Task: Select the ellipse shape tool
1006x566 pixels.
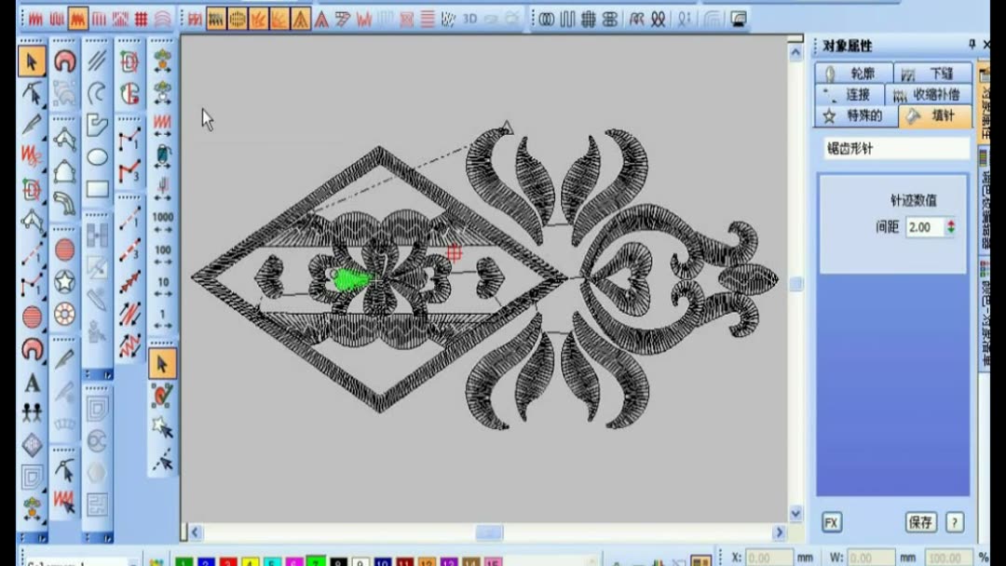Action: pos(98,157)
